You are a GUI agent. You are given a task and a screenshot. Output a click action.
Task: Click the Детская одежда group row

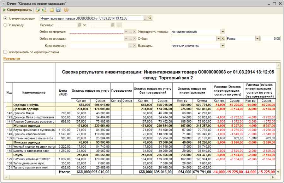(x=141, y=109)
